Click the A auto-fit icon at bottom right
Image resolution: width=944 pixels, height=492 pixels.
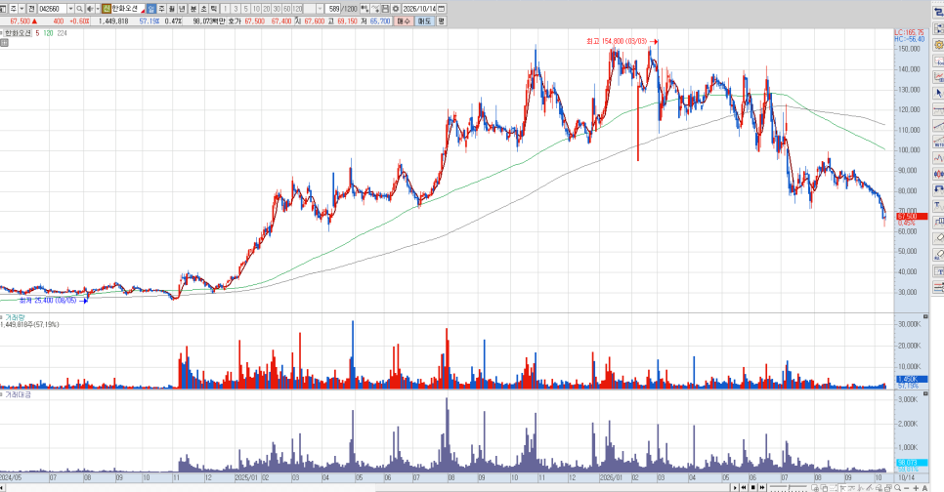[924, 488]
